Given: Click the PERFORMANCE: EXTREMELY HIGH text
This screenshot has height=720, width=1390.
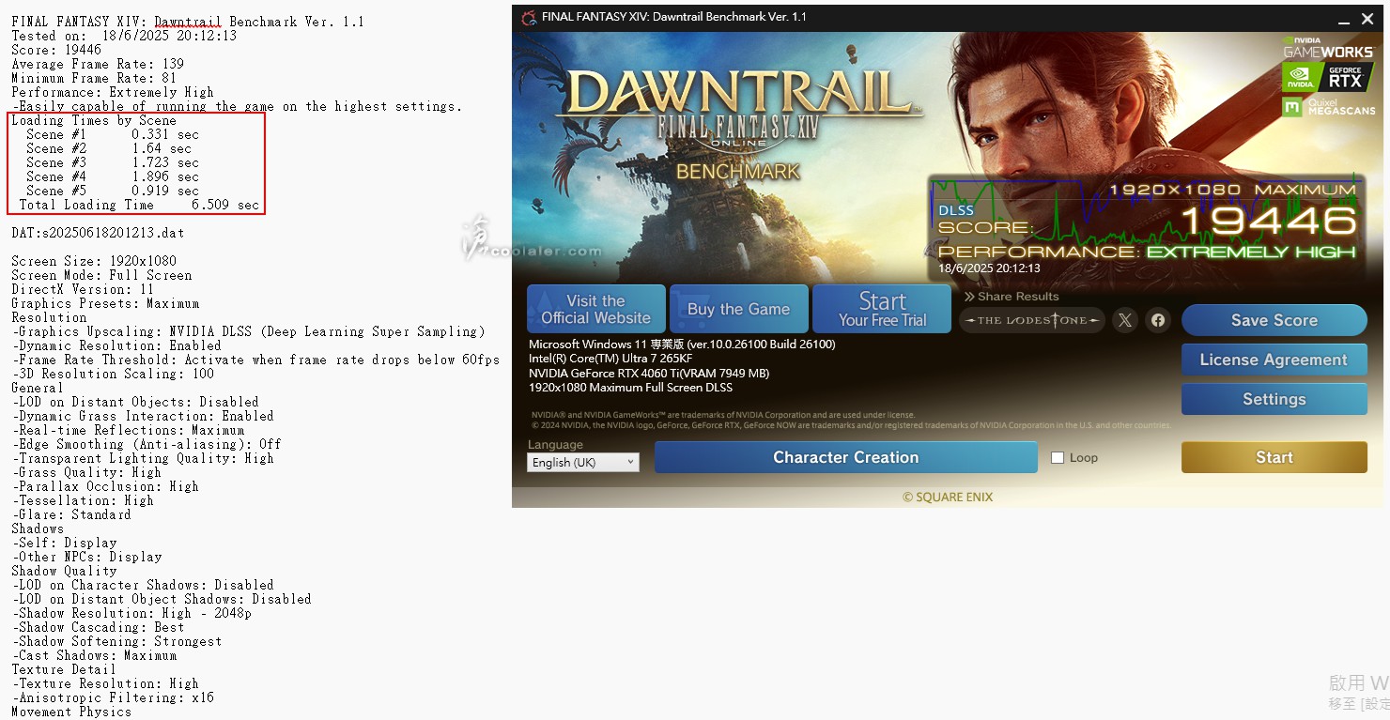Looking at the screenshot, I should 1147,252.
